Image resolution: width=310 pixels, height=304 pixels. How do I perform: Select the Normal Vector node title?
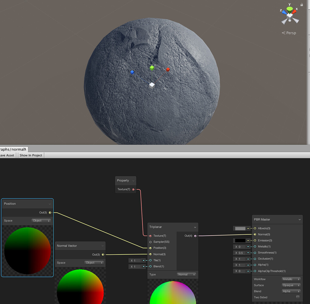tap(67, 246)
